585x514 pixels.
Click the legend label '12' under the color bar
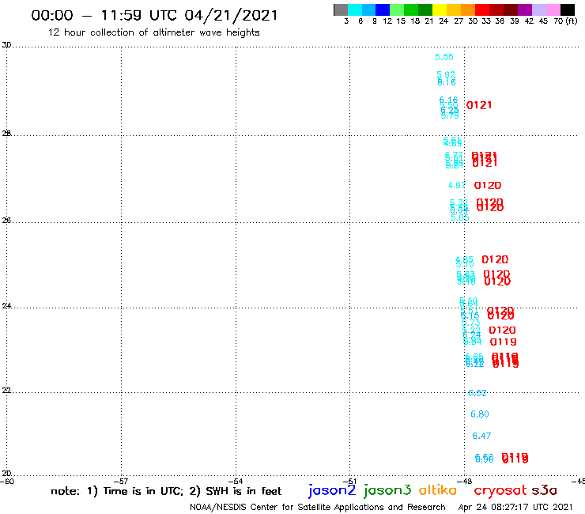(x=387, y=21)
